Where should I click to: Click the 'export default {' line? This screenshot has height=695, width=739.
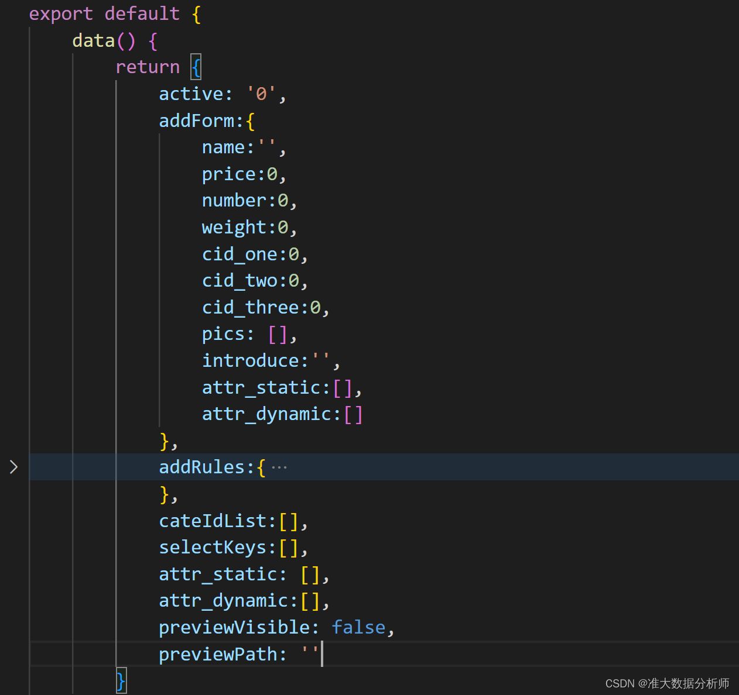[115, 13]
